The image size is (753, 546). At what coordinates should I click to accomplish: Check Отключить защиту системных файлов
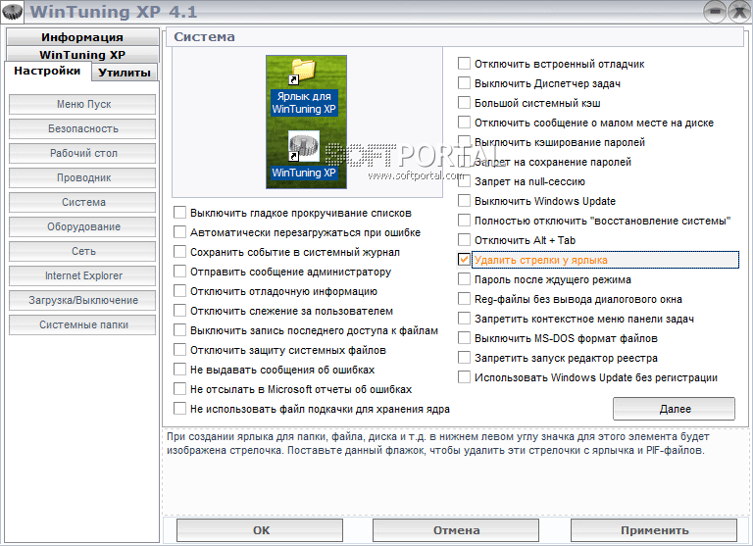(x=179, y=350)
